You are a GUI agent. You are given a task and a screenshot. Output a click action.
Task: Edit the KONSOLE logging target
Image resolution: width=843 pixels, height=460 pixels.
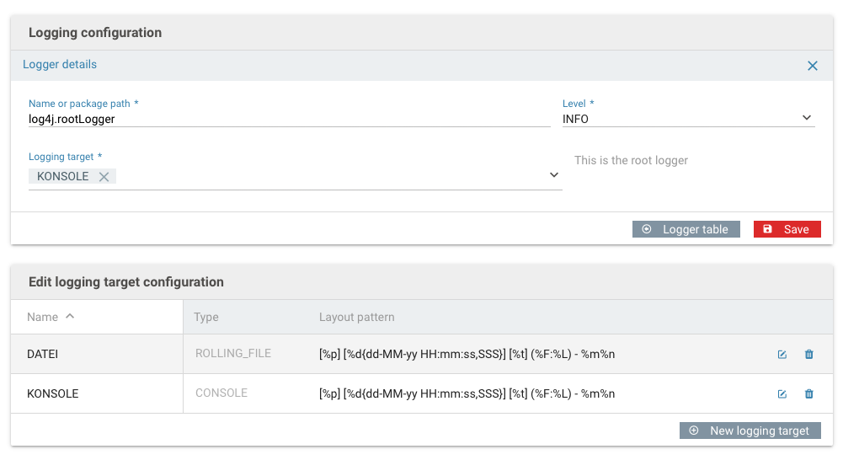coord(782,393)
